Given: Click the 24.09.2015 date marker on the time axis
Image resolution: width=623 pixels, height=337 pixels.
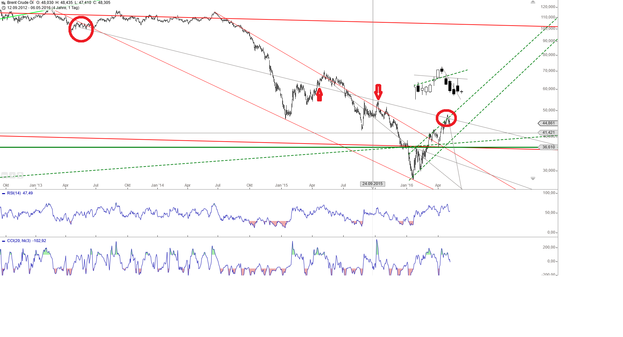Looking at the screenshot, I should [373, 184].
